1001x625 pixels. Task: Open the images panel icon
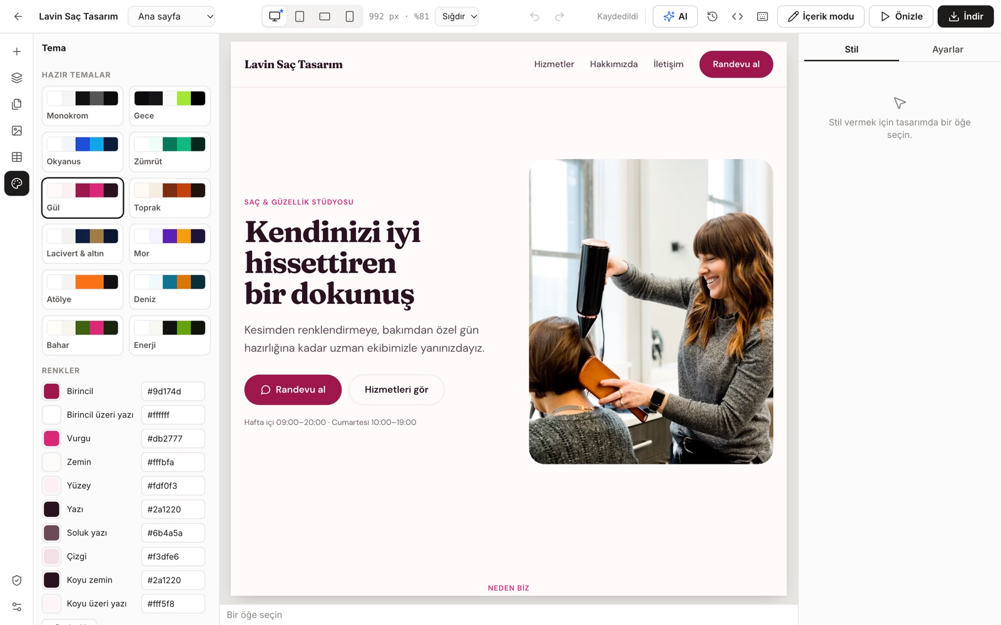[17, 131]
